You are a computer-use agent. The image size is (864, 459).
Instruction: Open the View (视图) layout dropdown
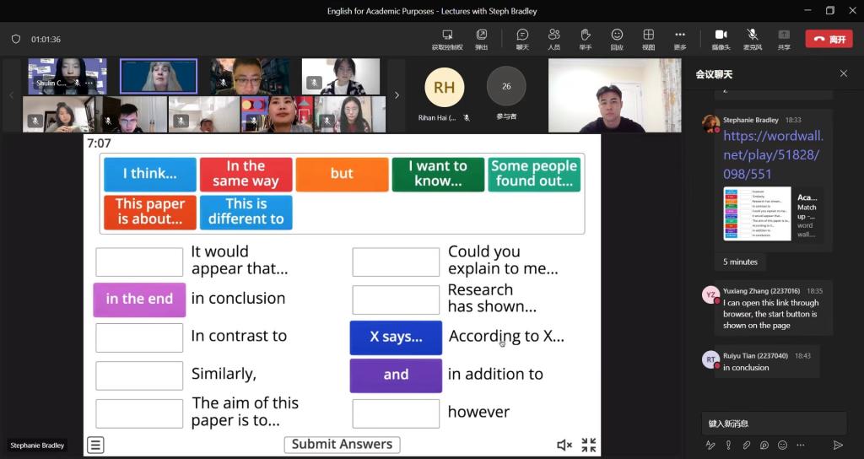[648, 38]
